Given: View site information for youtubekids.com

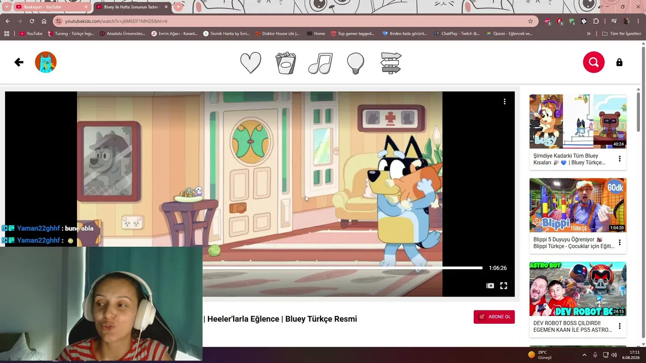Looking at the screenshot, I should tap(59, 21).
